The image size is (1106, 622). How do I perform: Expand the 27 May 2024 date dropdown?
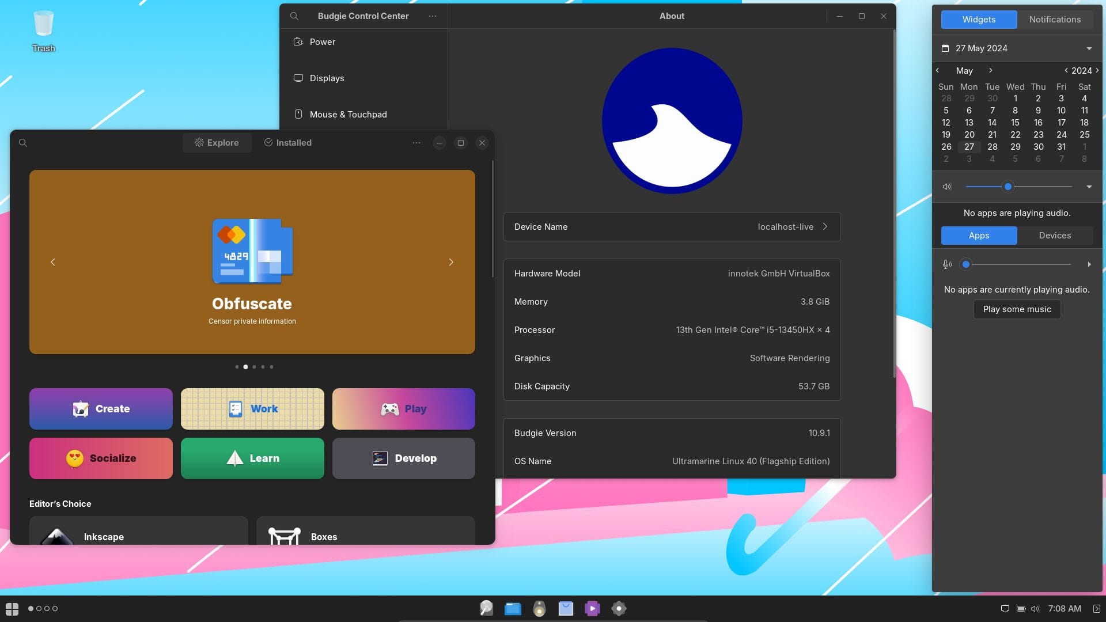[1088, 48]
